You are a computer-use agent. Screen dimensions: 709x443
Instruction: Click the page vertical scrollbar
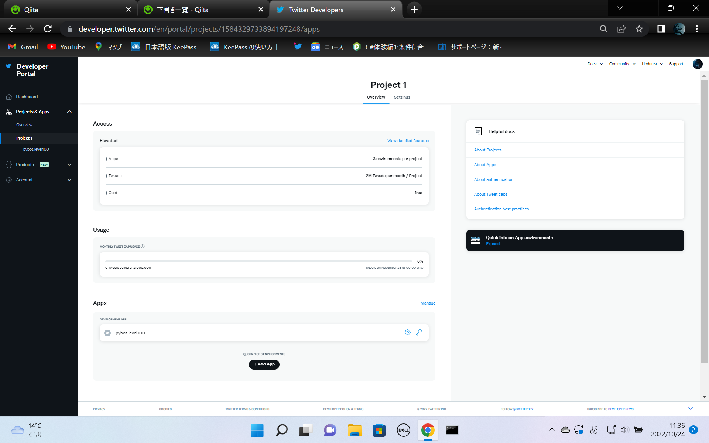point(704,221)
